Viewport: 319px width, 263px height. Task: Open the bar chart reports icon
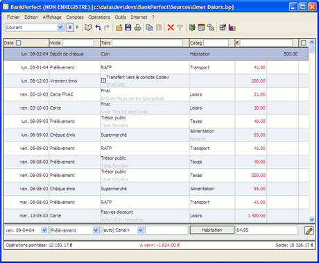pos(232,28)
